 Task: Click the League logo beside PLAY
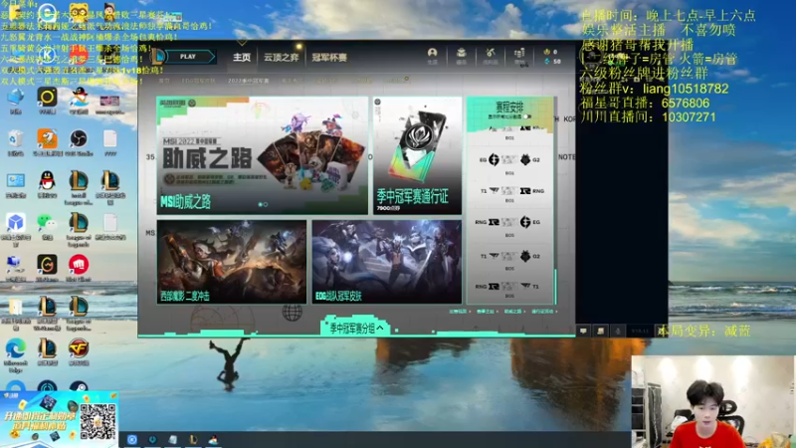pos(158,56)
